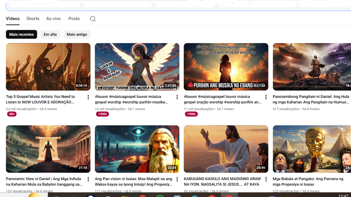Viewport: 351px width, 197px height.
Task: Open options menu for Top 5 Gospel Music video
Action: (x=88, y=97)
